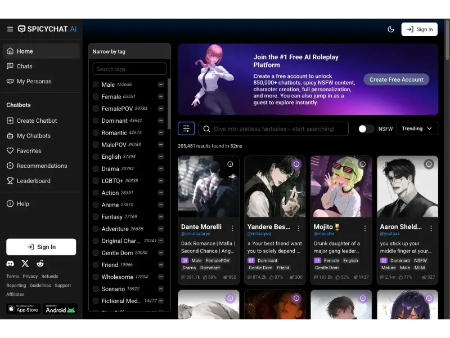450x338 pixels.
Task: Check the Female tag checkbox
Action: 96,96
